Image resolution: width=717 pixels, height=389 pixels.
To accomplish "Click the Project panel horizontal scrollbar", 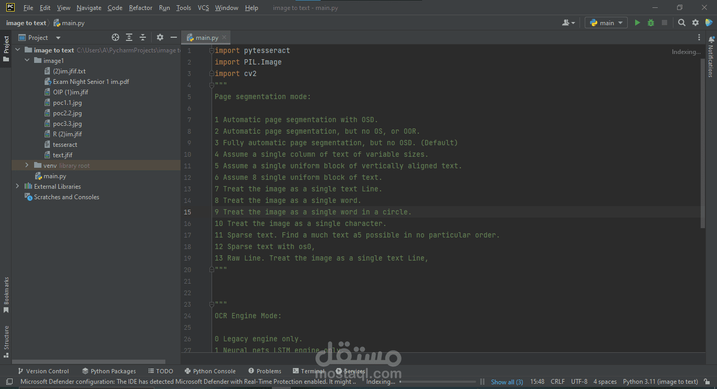I will [x=89, y=362].
